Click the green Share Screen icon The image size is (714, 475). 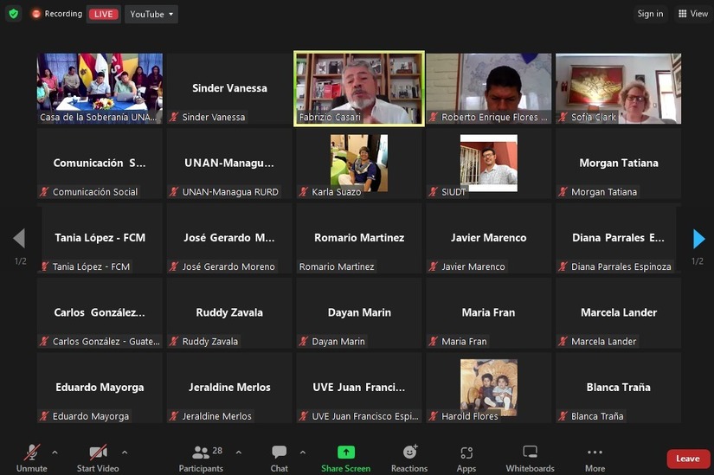[x=346, y=453]
